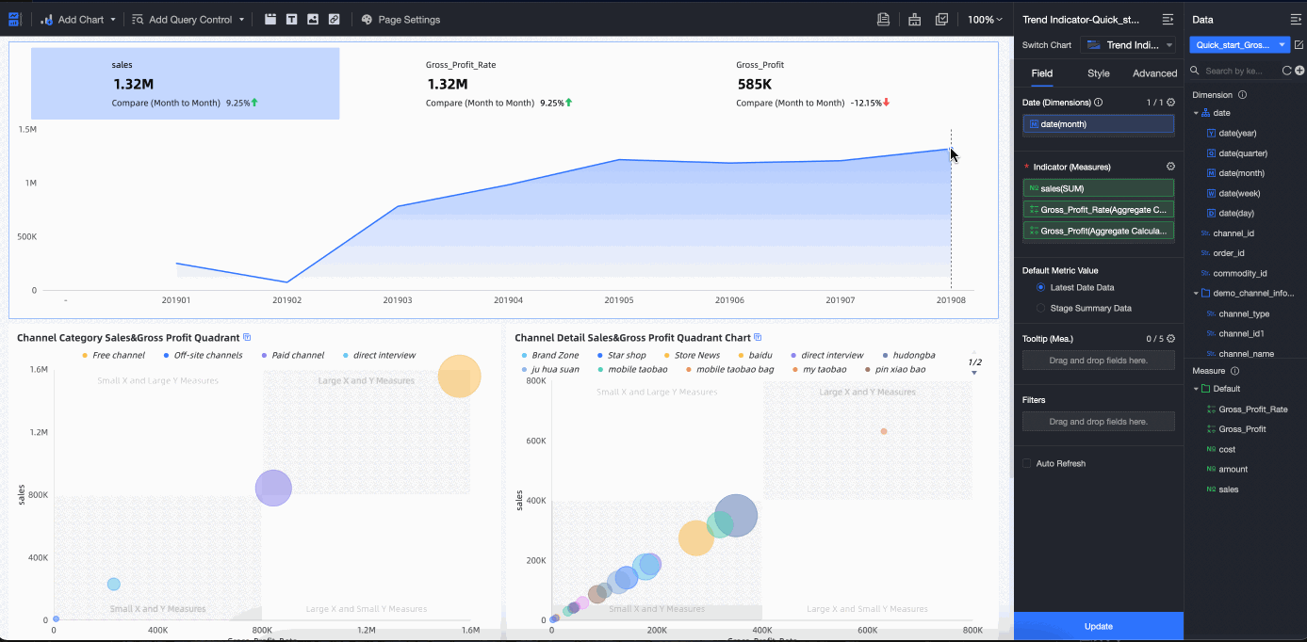Screen dimensions: 1307x642
Task: Click the text box icon in toolbar
Action: (x=291, y=20)
